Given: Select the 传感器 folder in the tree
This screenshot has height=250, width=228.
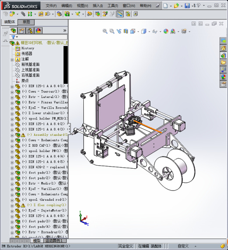Looking at the screenshot, I should [27, 54].
